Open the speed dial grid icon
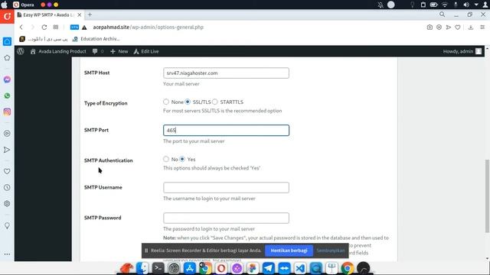This screenshot has height=275, width=490. (x=56, y=27)
